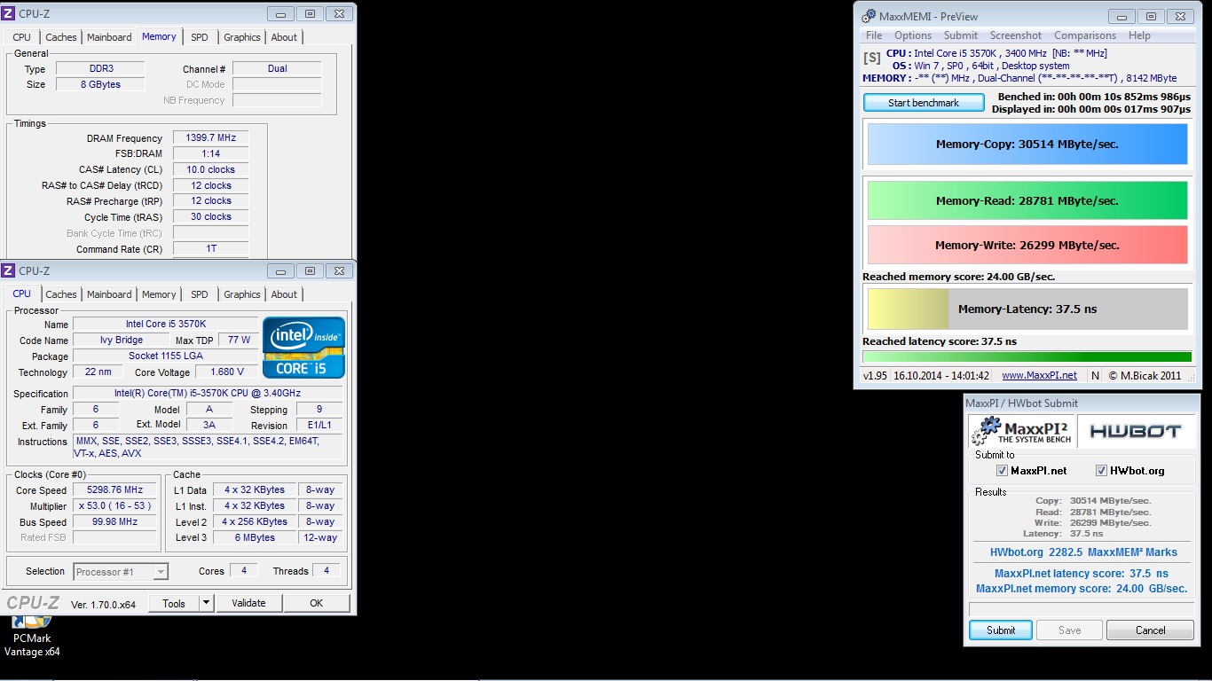
Task: Click the Memory-Read result bar
Action: pyautogui.click(x=1027, y=200)
